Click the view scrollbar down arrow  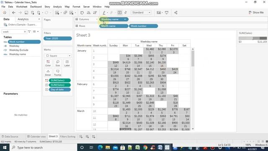[x=193, y=129]
